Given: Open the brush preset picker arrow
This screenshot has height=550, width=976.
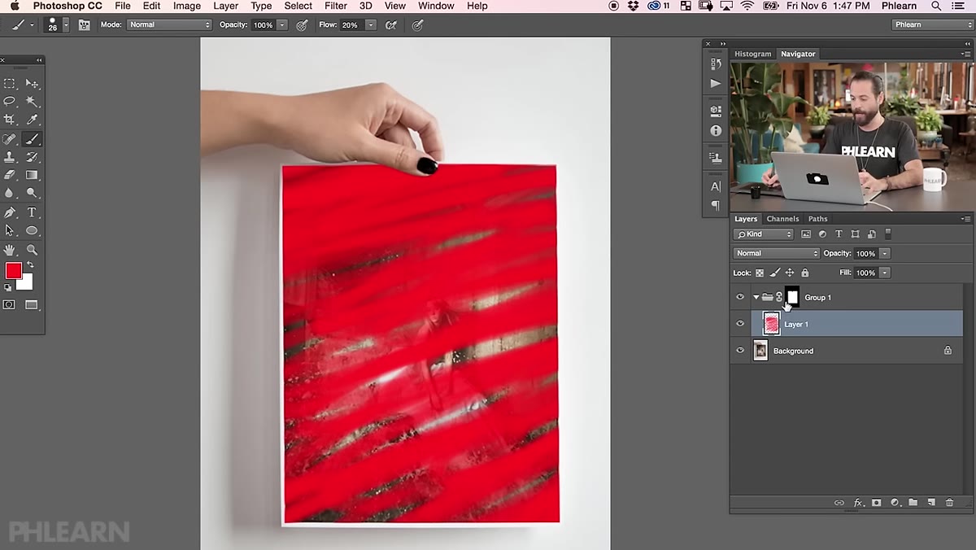Looking at the screenshot, I should 68,25.
